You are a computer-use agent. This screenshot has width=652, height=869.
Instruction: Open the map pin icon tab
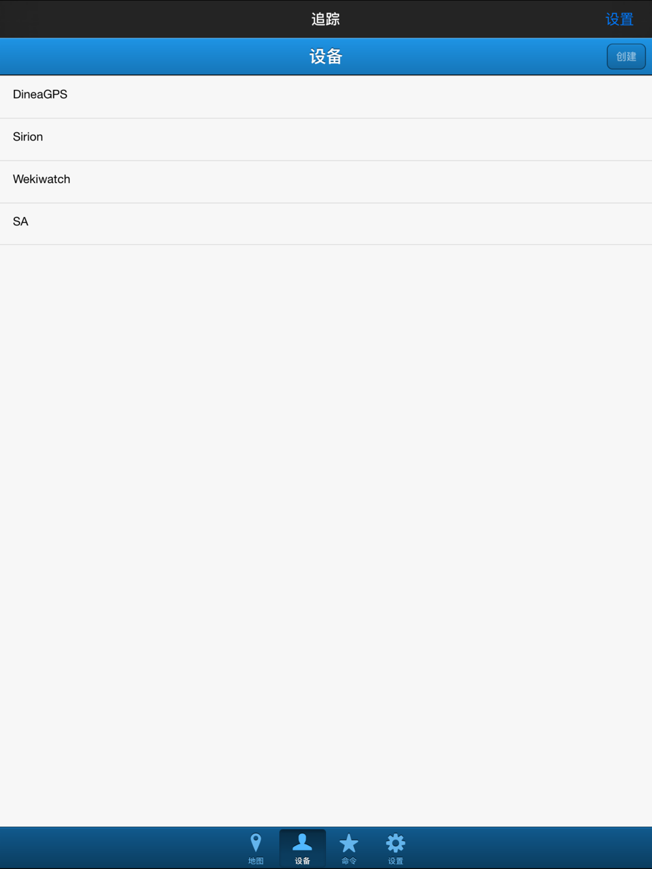tap(256, 843)
